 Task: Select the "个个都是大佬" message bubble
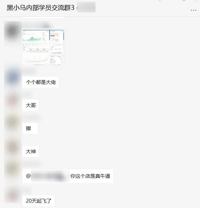(x=40, y=82)
